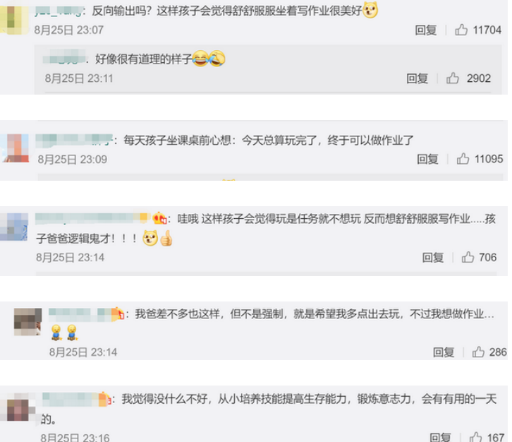The height and width of the screenshot is (442, 512).
Task: Like the comment with 286 likes
Action: tap(478, 352)
